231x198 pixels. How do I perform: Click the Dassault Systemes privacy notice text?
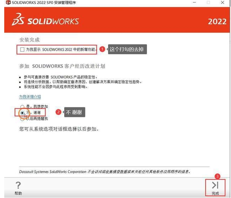pos(105,172)
